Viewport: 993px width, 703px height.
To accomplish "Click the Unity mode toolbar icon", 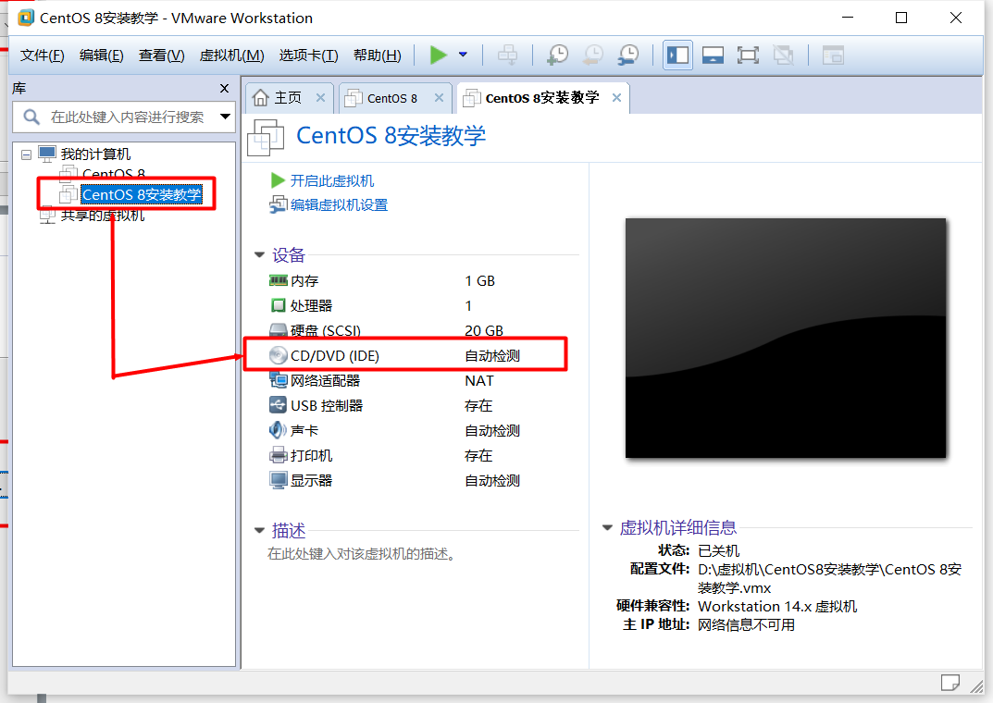I will pyautogui.click(x=783, y=55).
